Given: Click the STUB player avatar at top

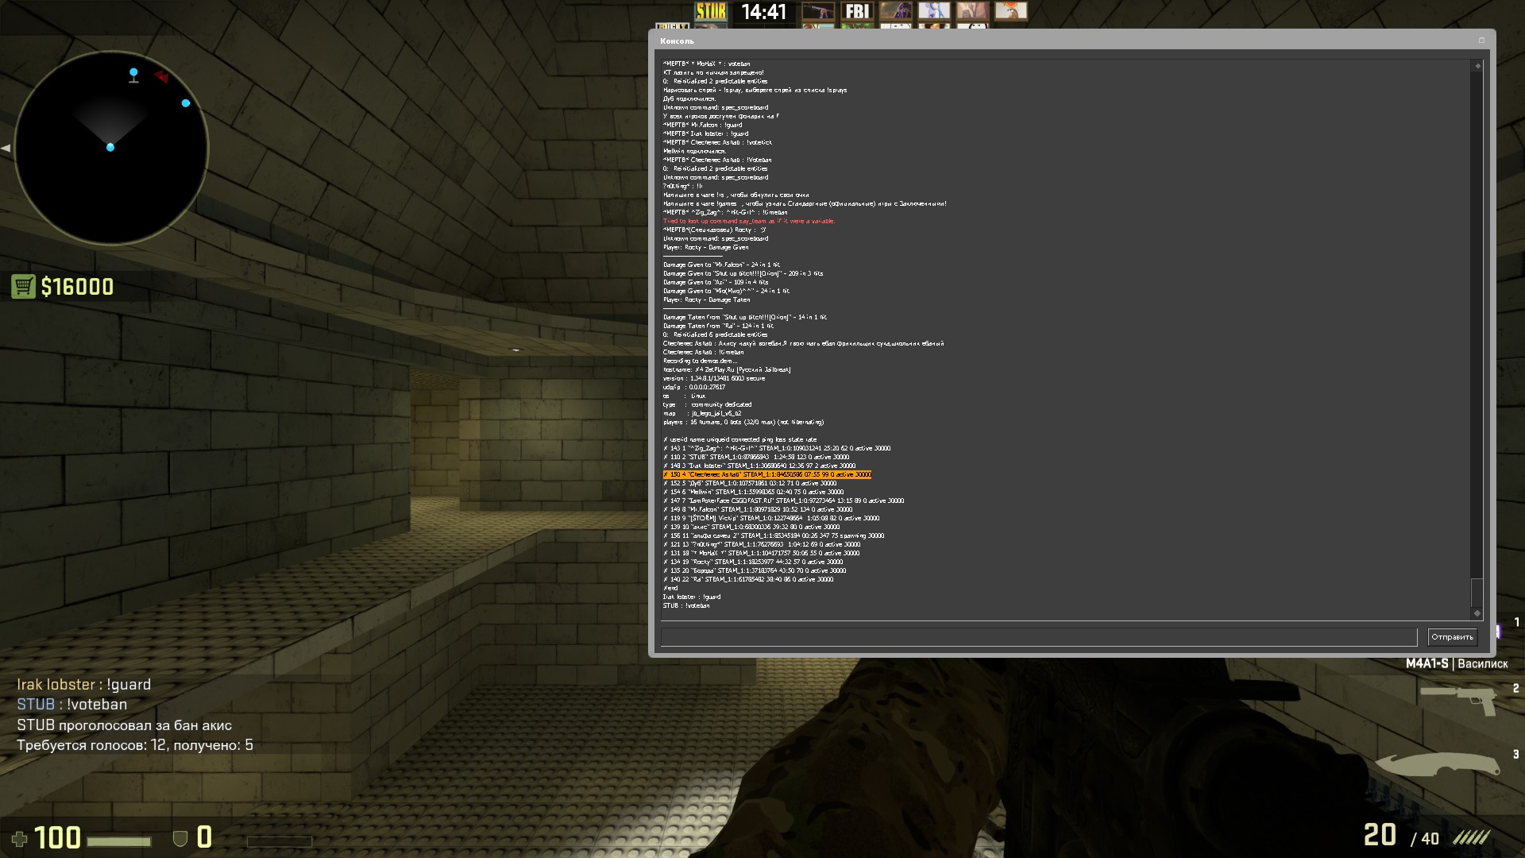Looking at the screenshot, I should 711,11.
